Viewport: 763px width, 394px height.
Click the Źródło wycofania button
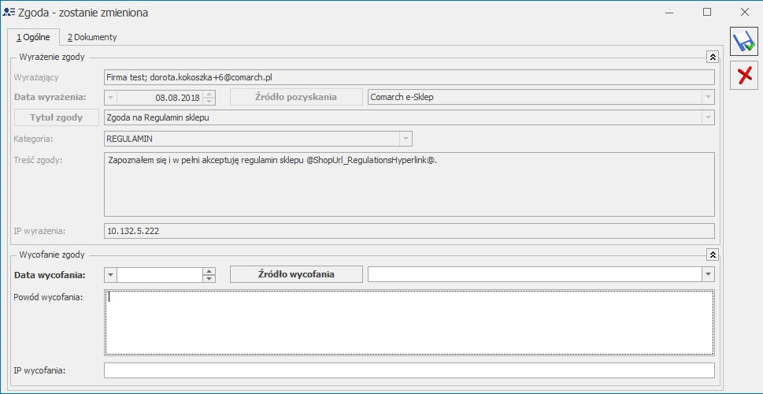(x=296, y=274)
